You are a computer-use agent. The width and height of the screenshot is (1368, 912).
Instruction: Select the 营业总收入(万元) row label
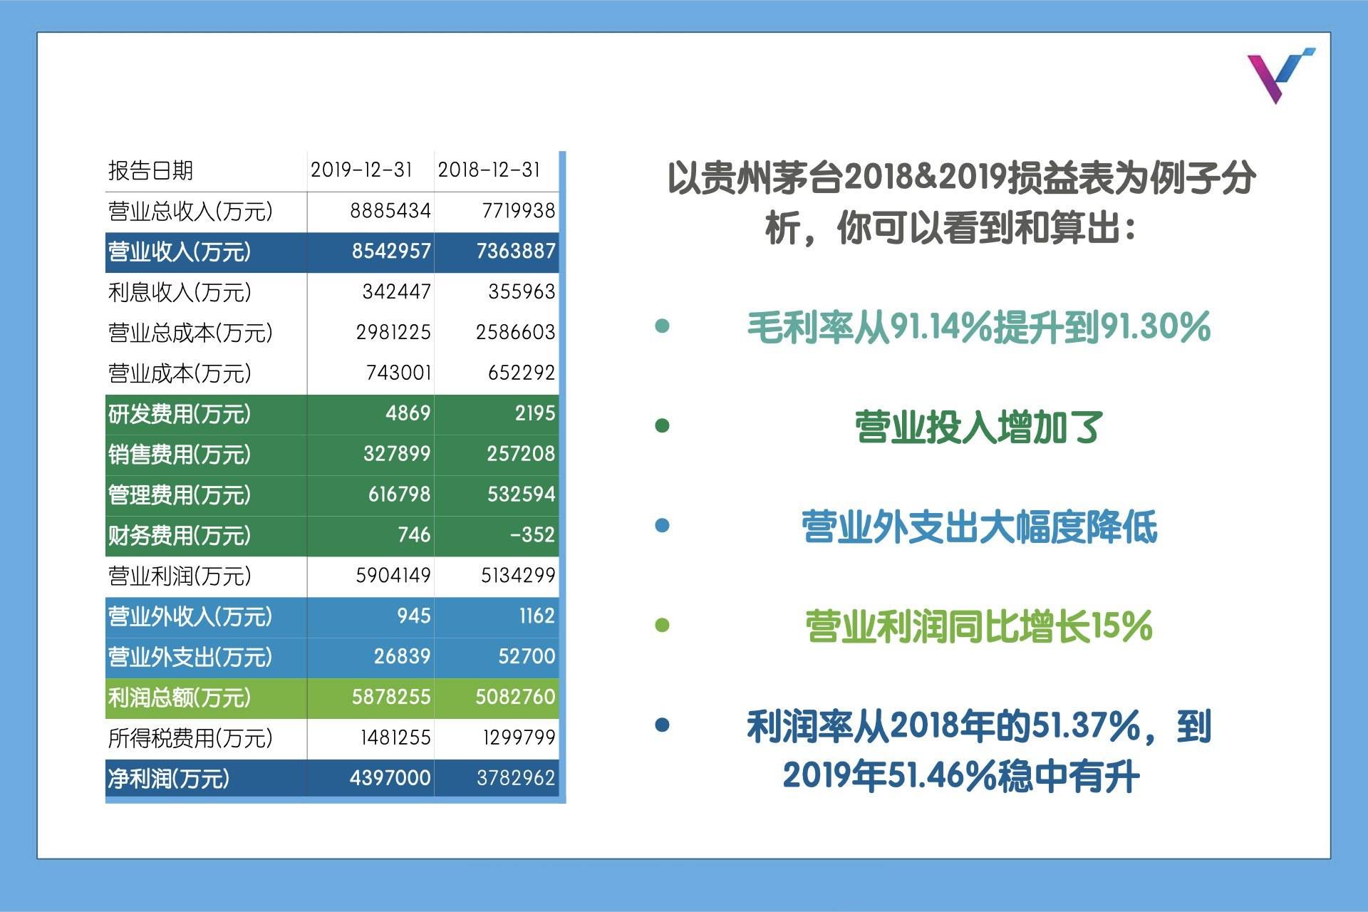190,212
